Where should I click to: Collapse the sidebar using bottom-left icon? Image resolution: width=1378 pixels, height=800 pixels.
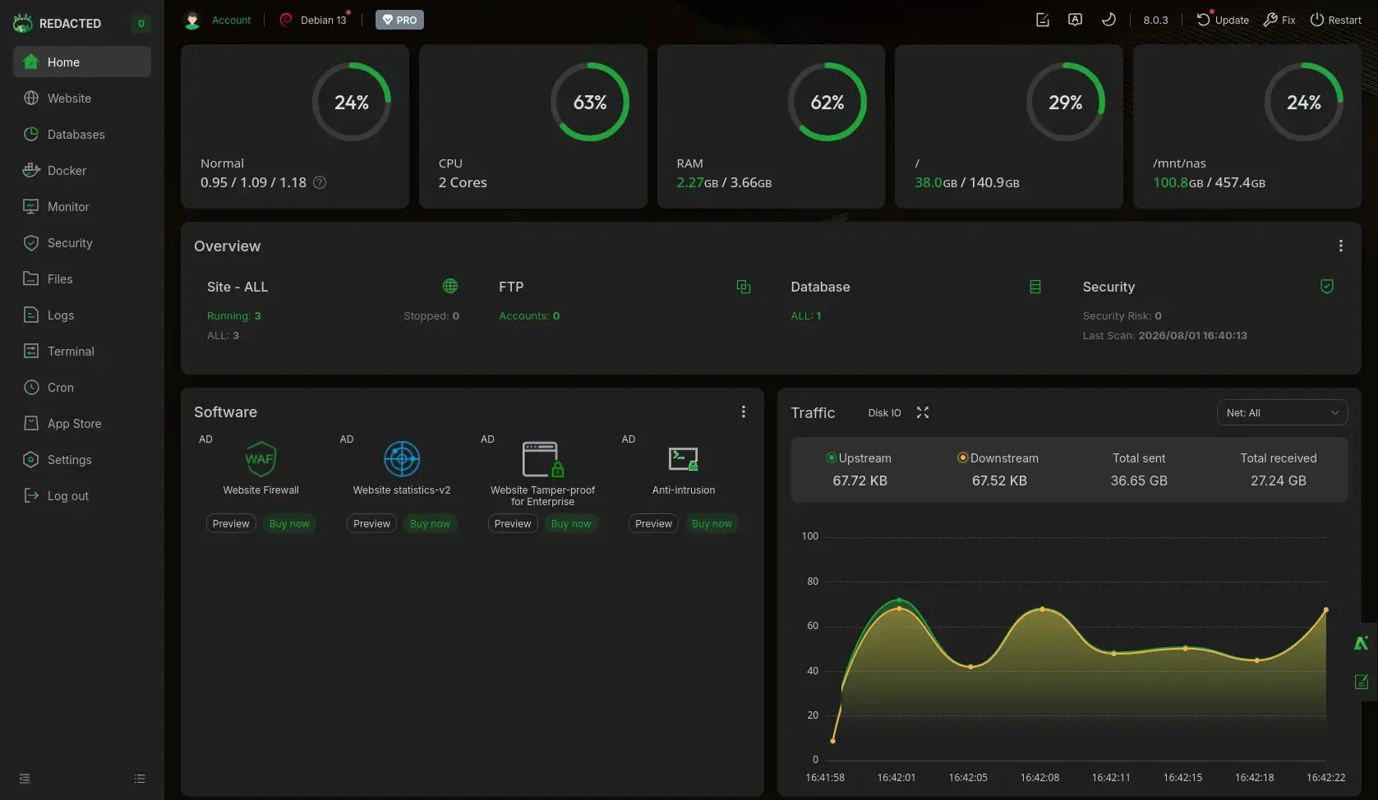[x=25, y=778]
